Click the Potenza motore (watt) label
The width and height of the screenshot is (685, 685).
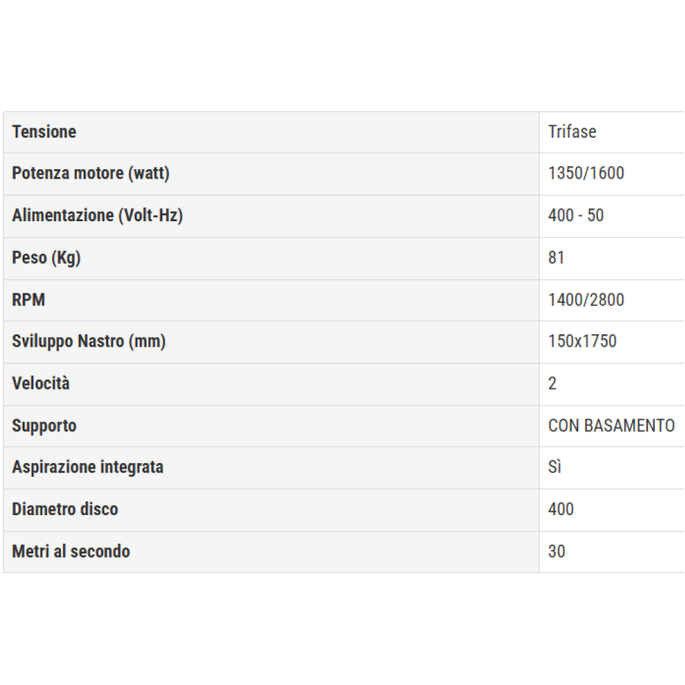[90, 173]
